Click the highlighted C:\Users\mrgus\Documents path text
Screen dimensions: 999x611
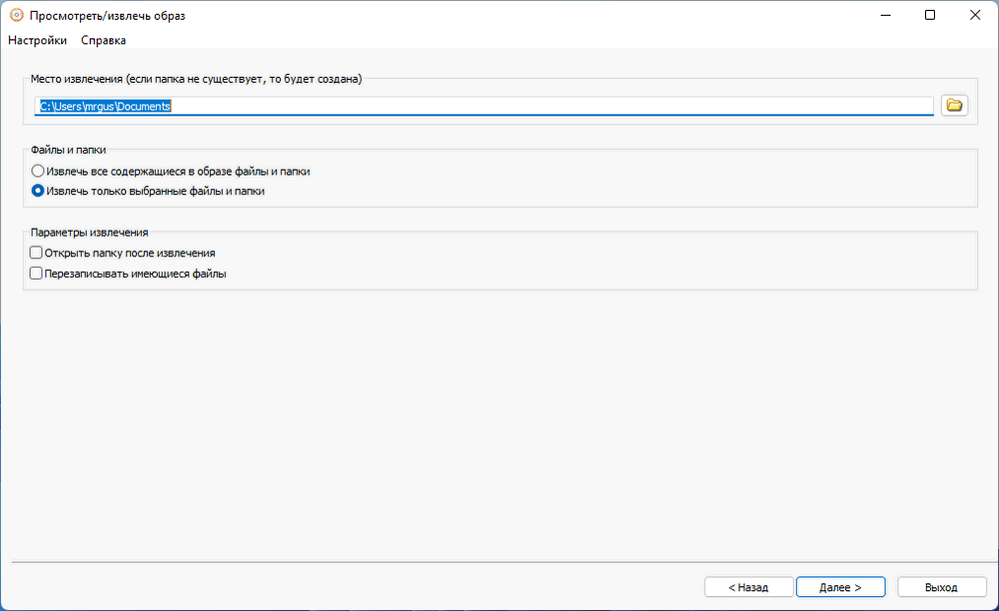106,106
